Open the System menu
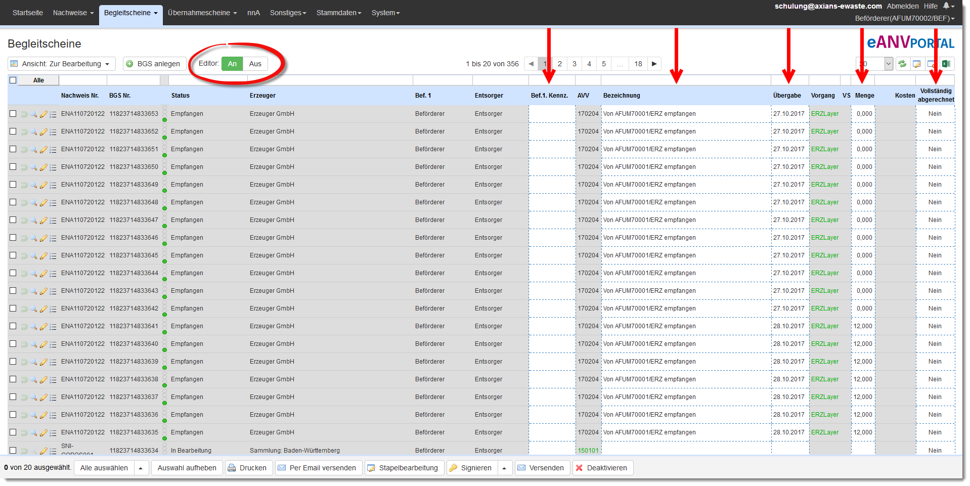970x486 pixels. (x=385, y=13)
